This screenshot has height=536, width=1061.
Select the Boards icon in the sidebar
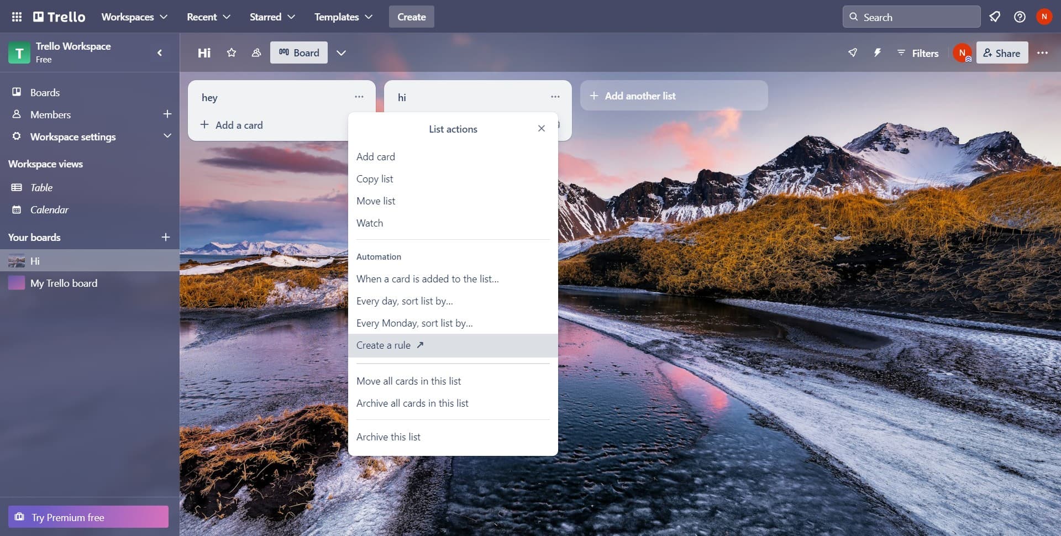point(17,92)
